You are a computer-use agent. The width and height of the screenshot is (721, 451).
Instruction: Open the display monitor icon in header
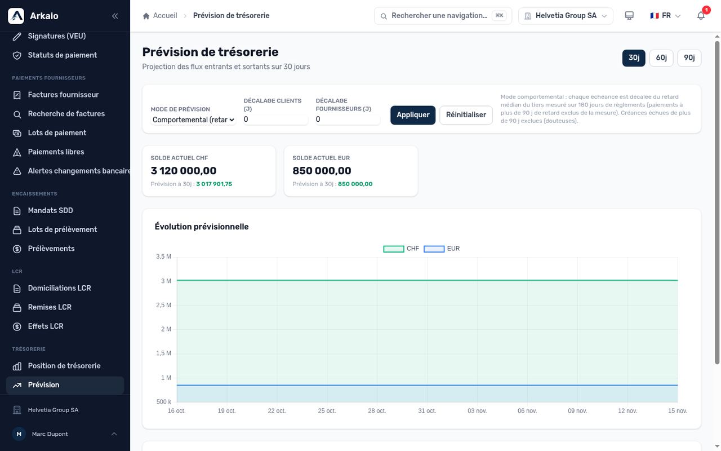click(x=630, y=16)
